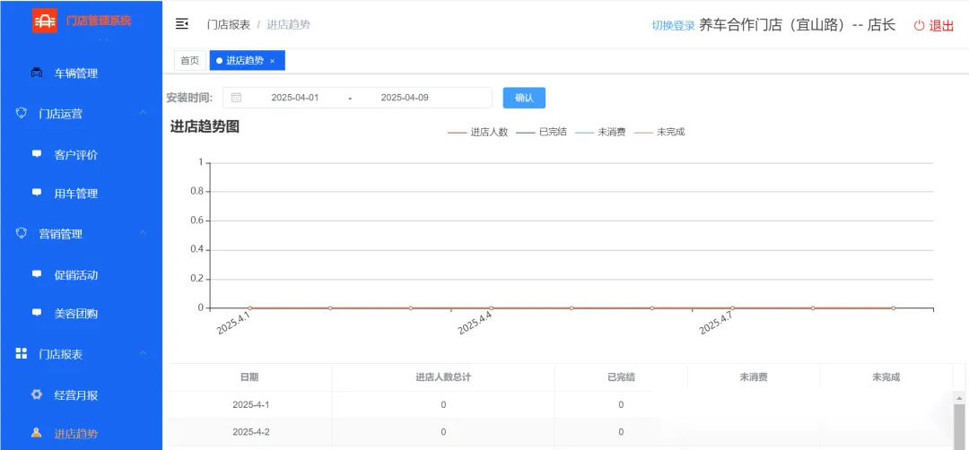Click the 切换登录 link
Viewport: 969px width, 450px height.
tap(674, 25)
